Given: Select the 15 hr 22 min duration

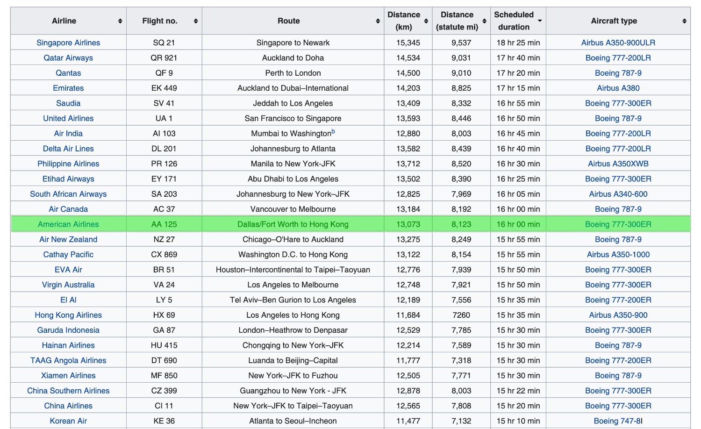Looking at the screenshot, I should [518, 391].
